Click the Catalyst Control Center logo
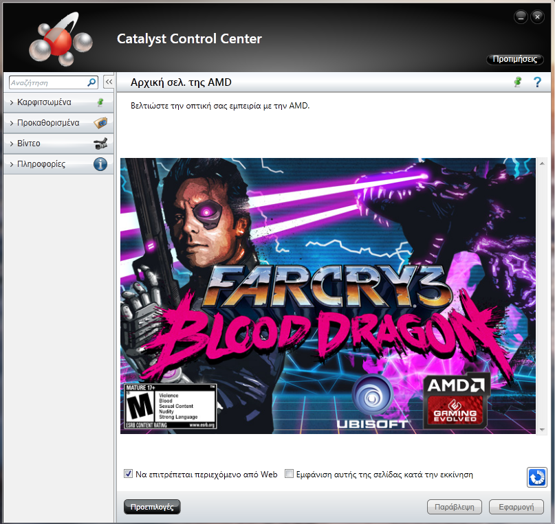 61,39
